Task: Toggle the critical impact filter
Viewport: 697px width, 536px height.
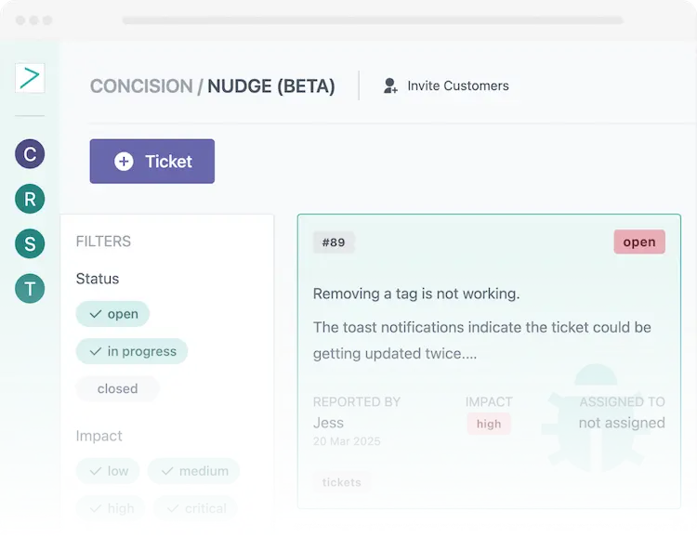Action: point(195,508)
